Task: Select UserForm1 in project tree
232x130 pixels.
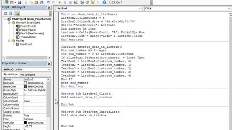Action: coord(26,44)
